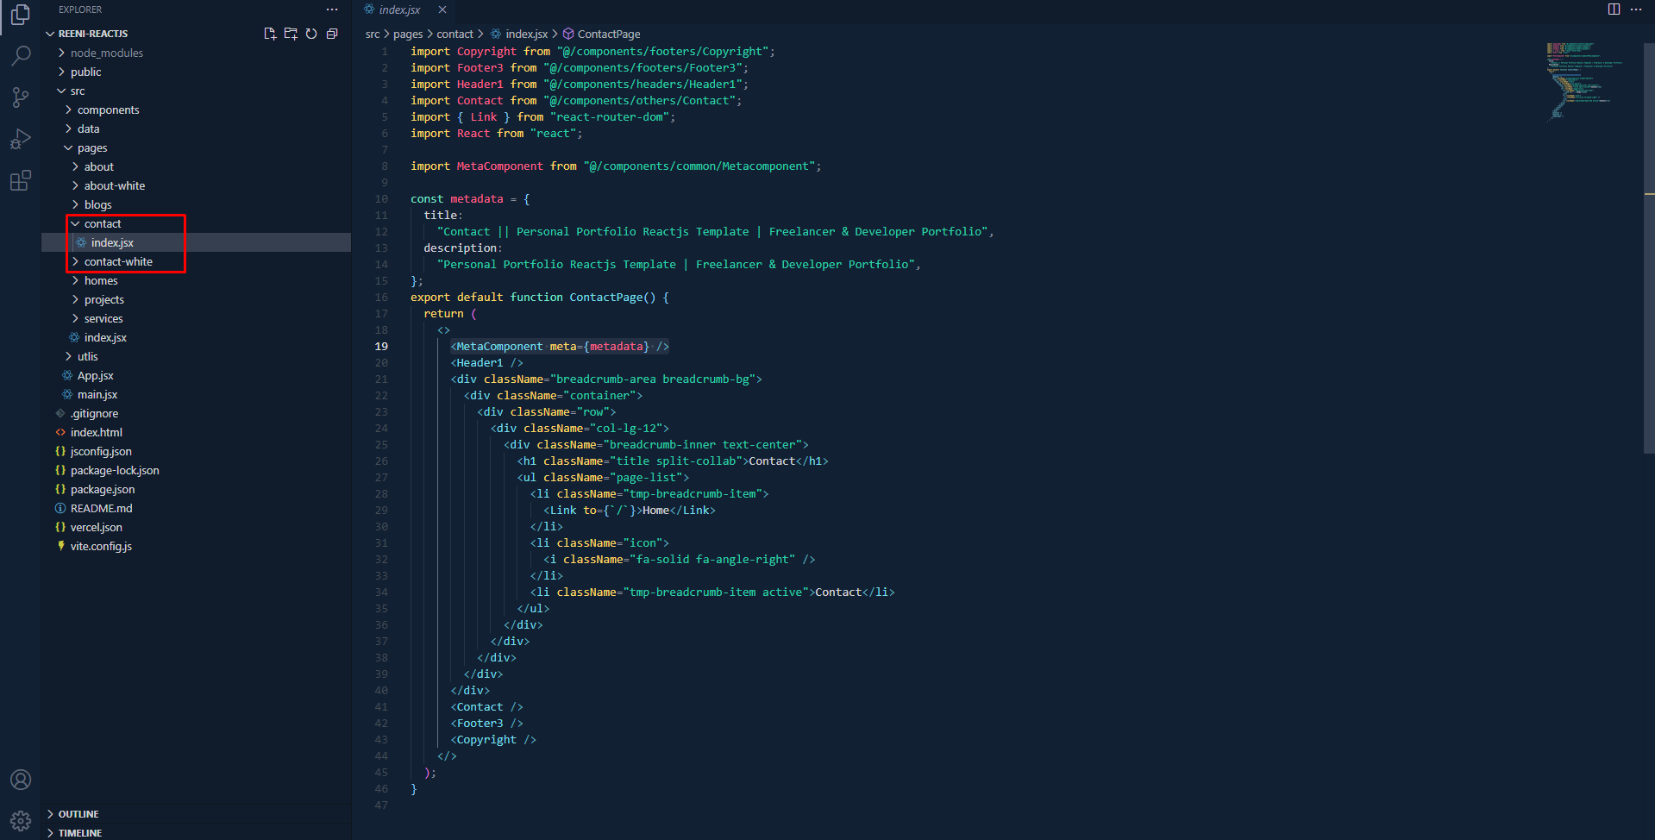Close the index.jsx editor tab

coord(442,9)
